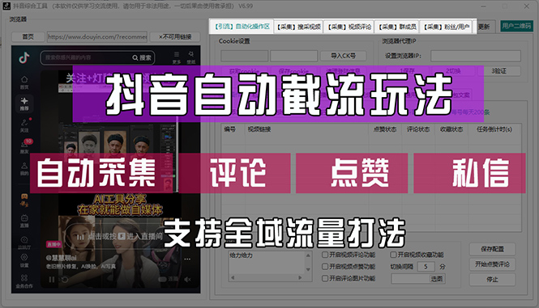Click the 停止 button
This screenshot has width=539, height=308.
click(x=492, y=279)
